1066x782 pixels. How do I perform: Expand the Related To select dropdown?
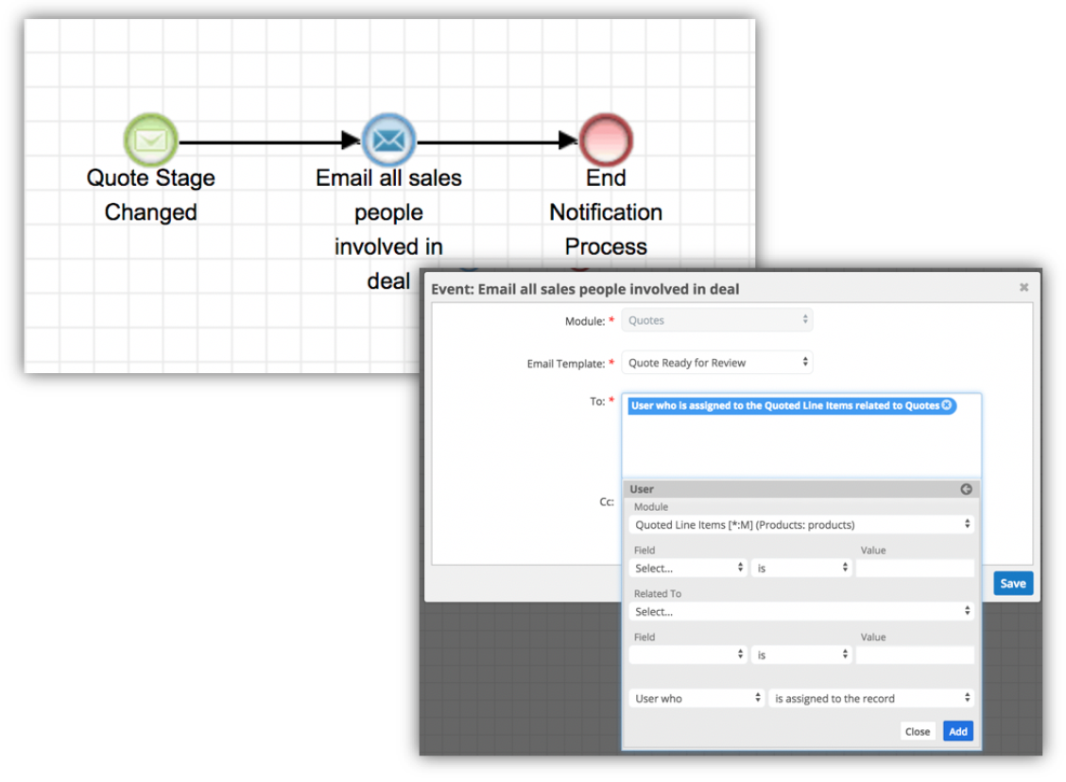pos(801,611)
